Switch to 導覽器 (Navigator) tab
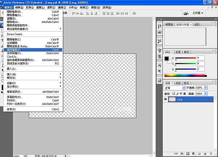The image size is (218, 157). [x=169, y=25]
